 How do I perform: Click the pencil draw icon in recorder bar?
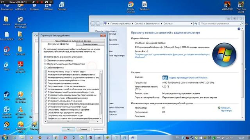coord(33,2)
